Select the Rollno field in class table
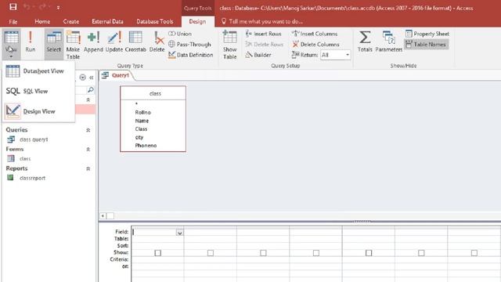Viewport: 501px width, 282px height. click(x=142, y=112)
